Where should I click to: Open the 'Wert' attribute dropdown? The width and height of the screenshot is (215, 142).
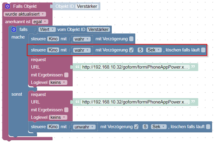[x=47, y=29]
